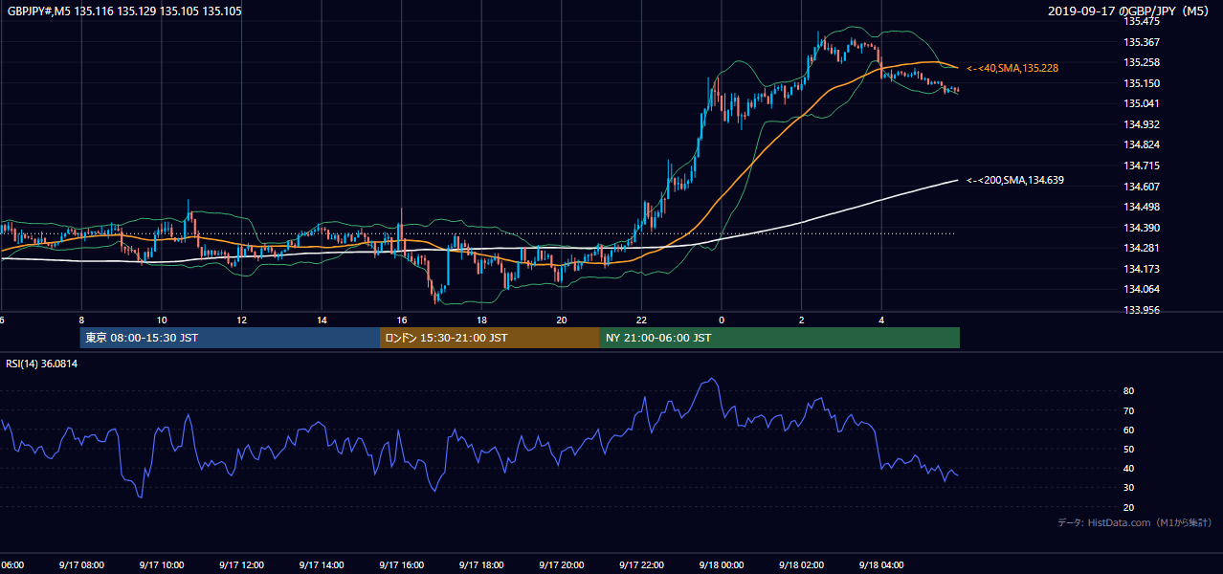Viewport: 1223px width, 574px height.
Task: Select the NY 21:00-06:00 JST session bar
Action: coord(780,338)
